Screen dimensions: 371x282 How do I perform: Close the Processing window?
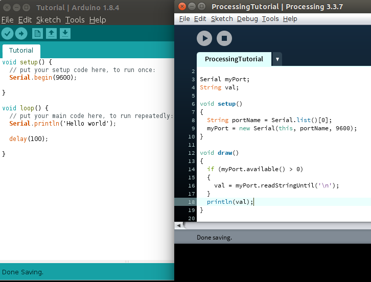(x=182, y=7)
